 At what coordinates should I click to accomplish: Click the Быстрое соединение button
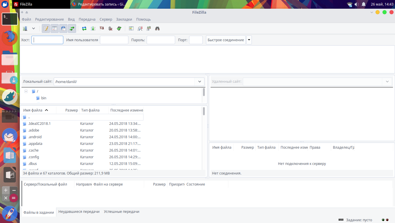click(226, 40)
